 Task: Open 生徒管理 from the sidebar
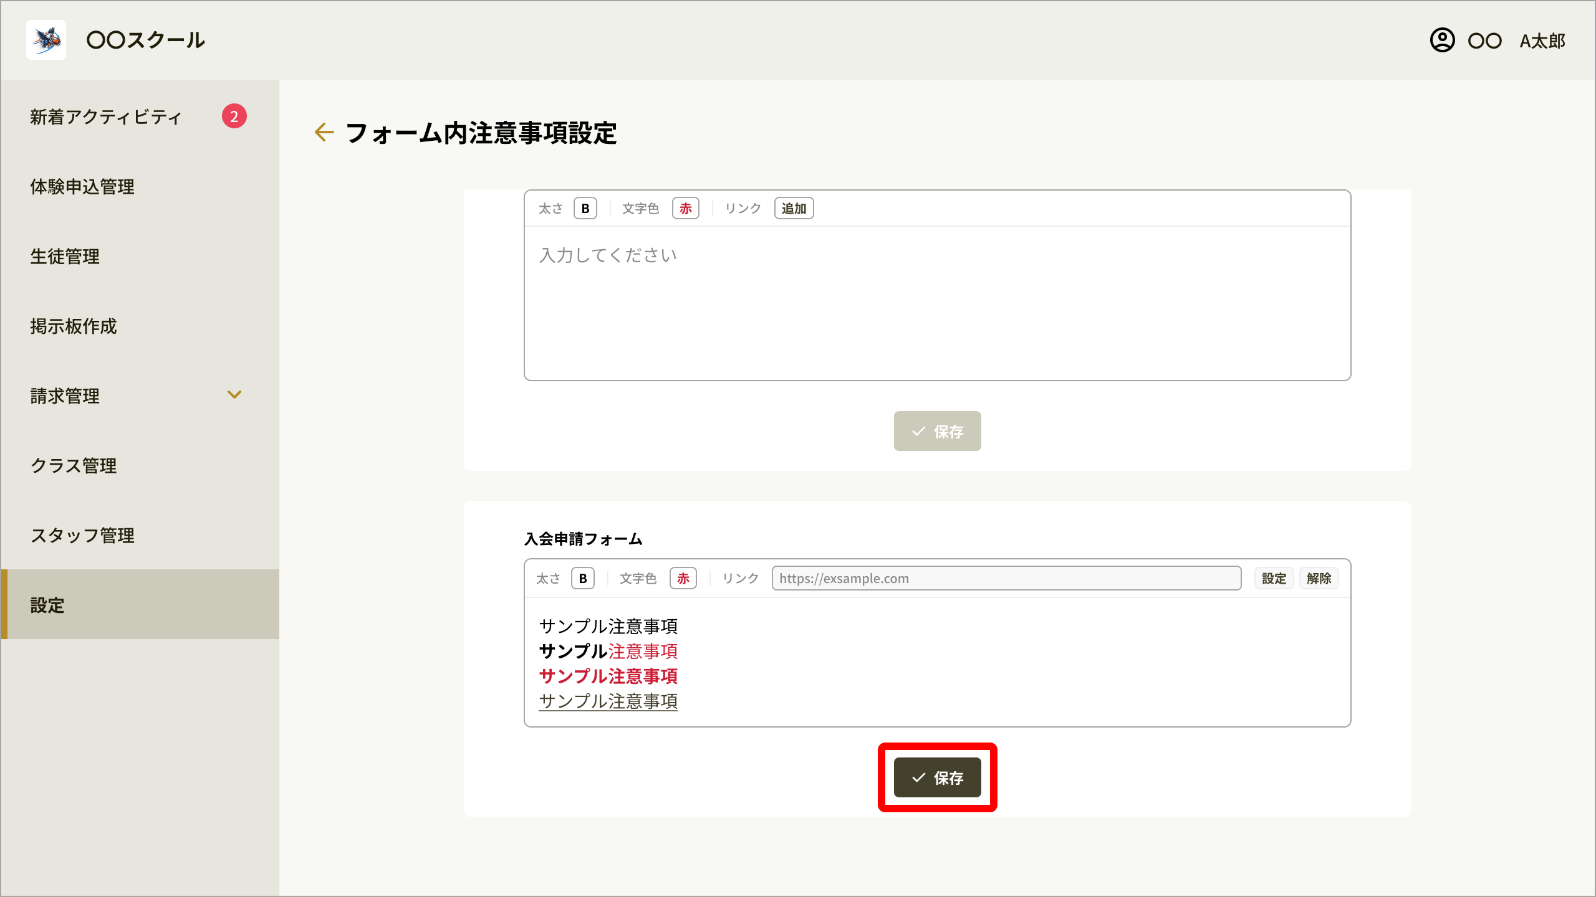coord(65,256)
